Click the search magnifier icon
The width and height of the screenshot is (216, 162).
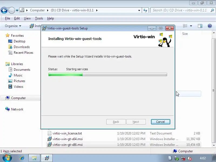tap(212, 10)
